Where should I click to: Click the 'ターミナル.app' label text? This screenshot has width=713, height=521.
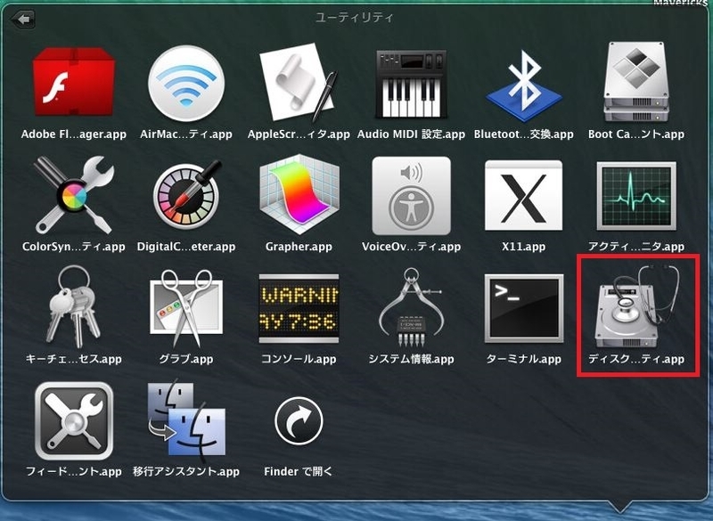[523, 359]
